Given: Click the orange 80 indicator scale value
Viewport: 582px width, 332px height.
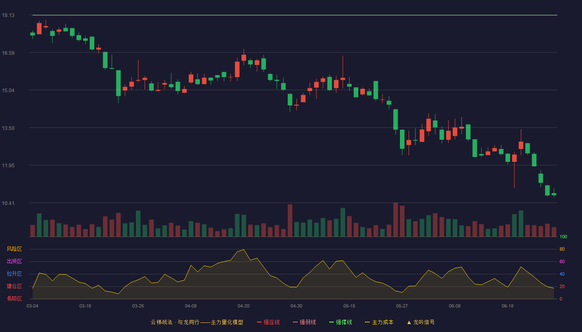Looking at the screenshot, I should click(x=562, y=249).
